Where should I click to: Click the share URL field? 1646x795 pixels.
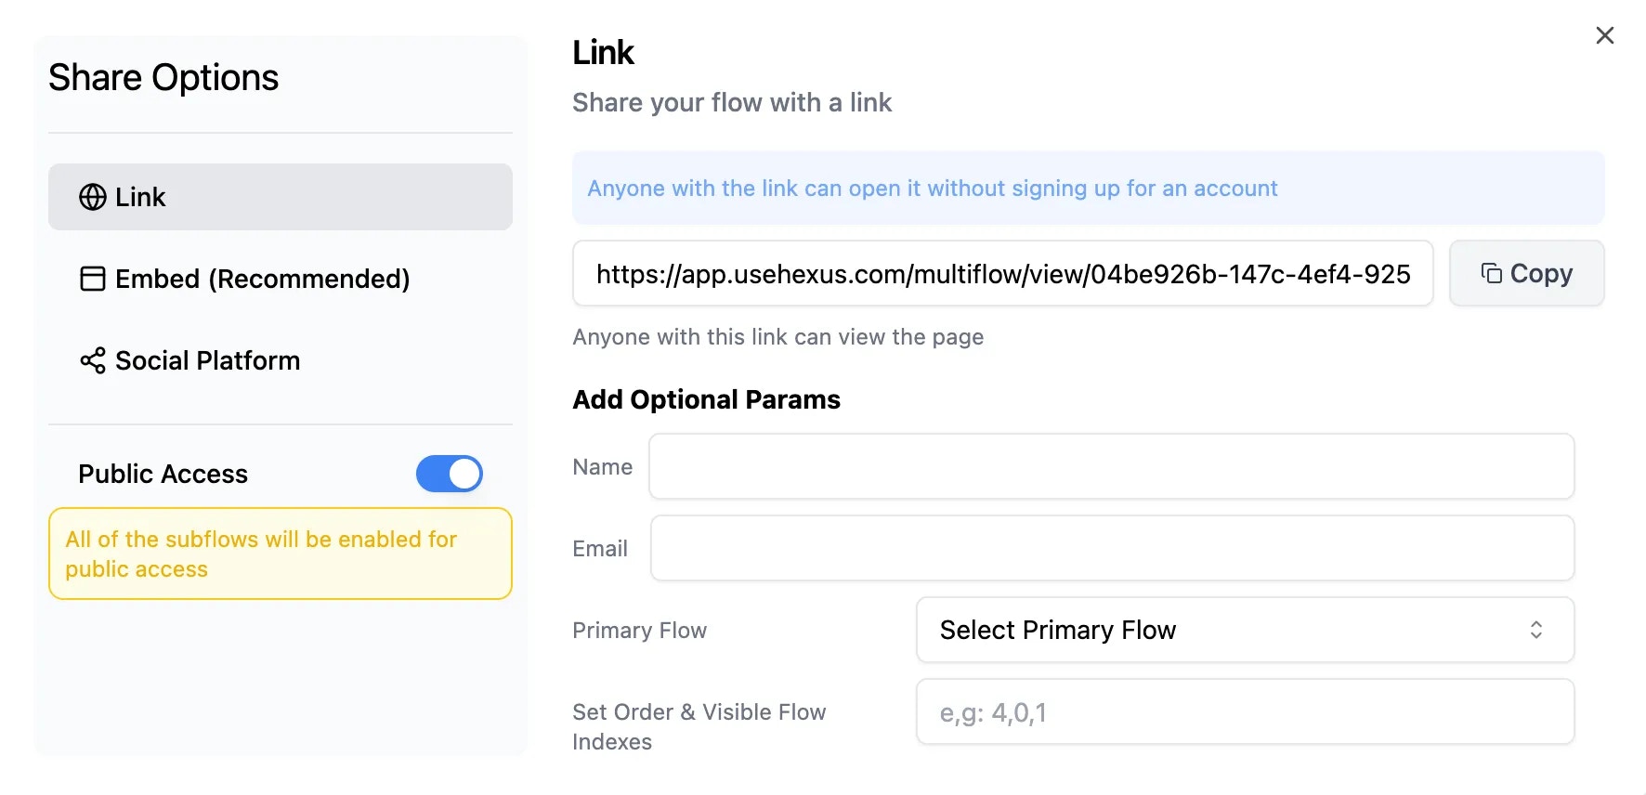click(1003, 273)
